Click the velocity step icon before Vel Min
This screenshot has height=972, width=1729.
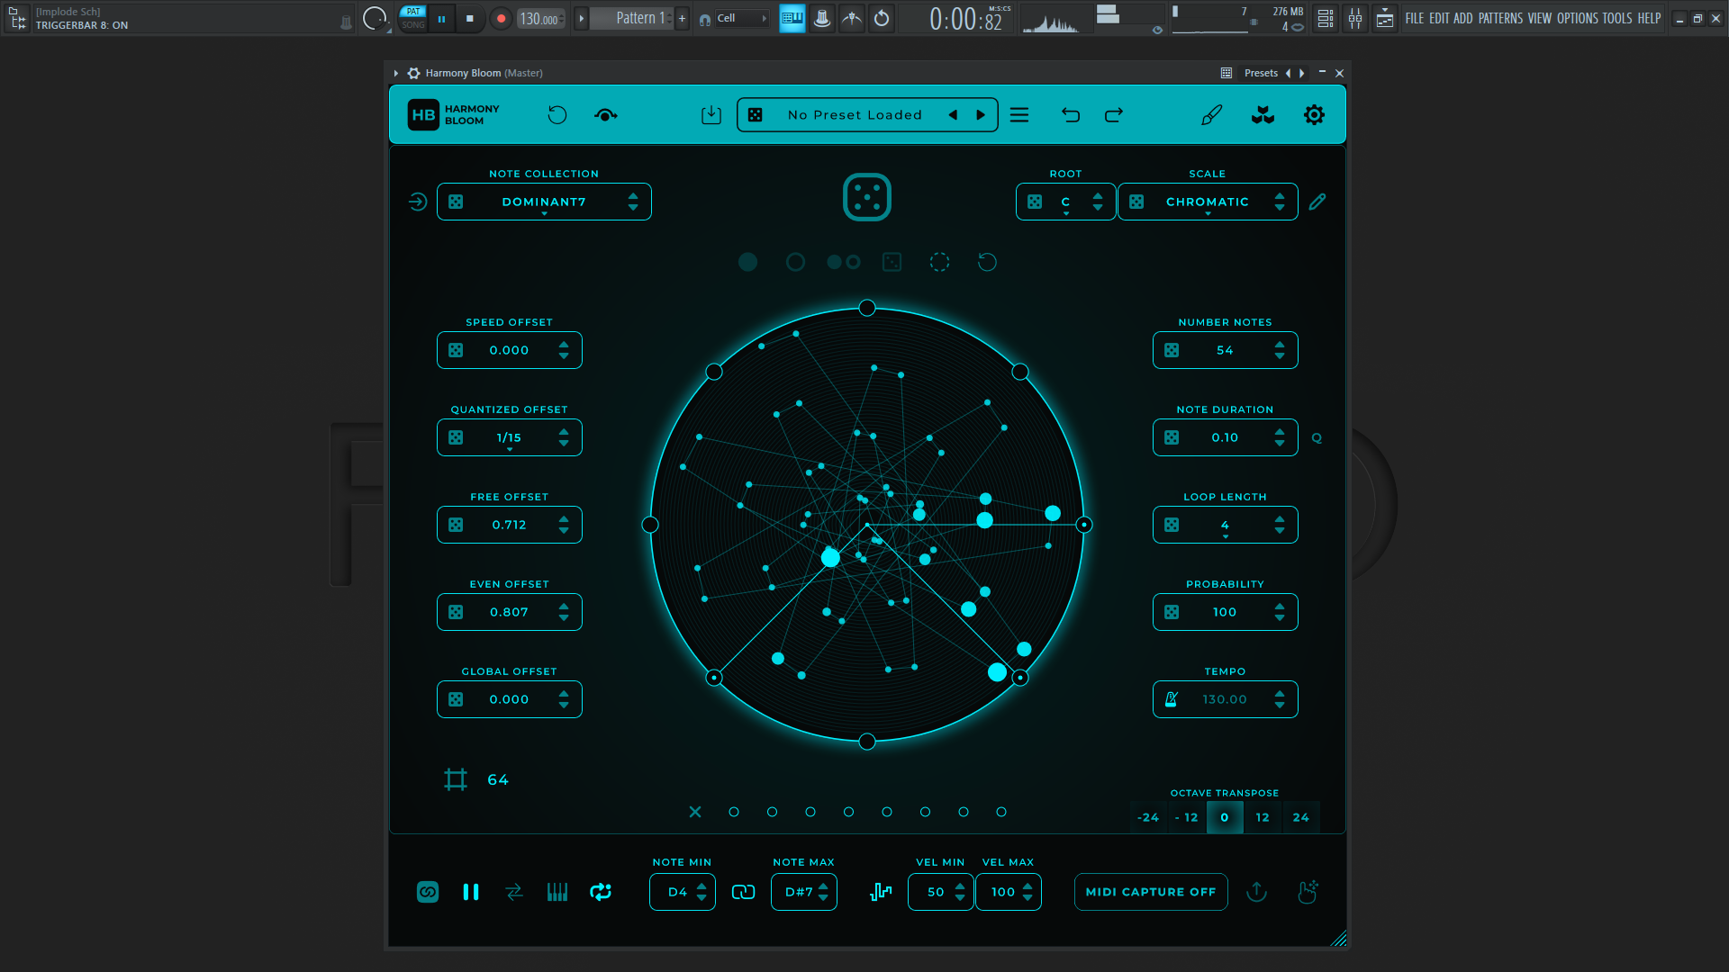881,892
